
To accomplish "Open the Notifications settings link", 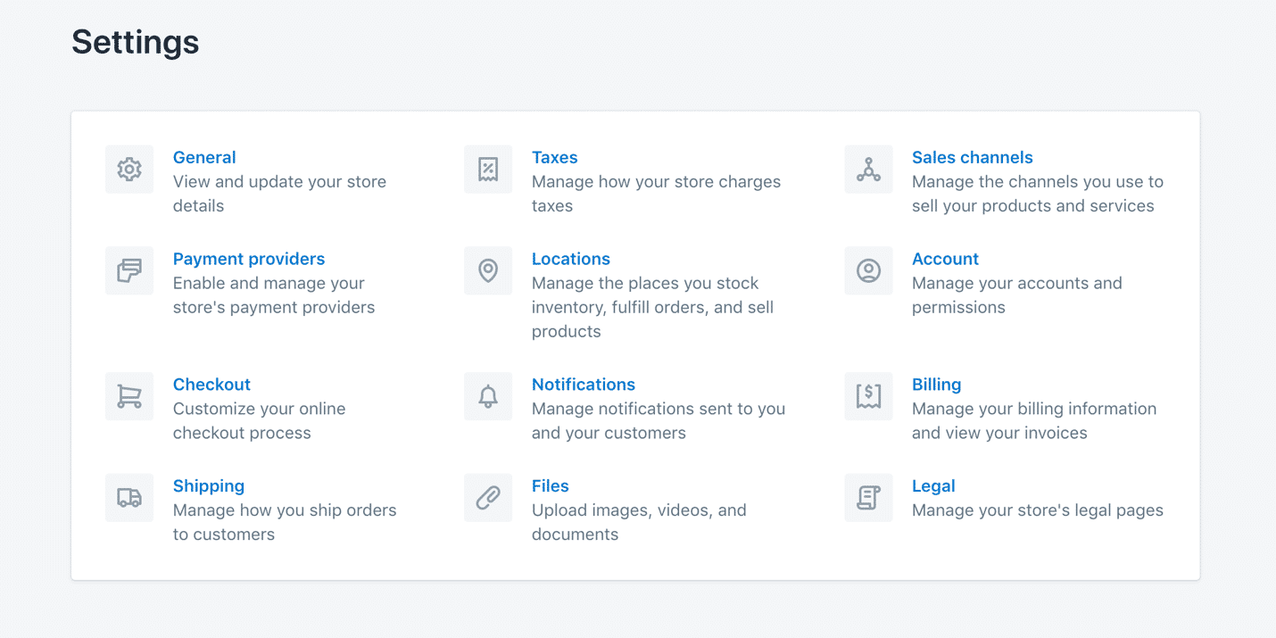I will (584, 385).
